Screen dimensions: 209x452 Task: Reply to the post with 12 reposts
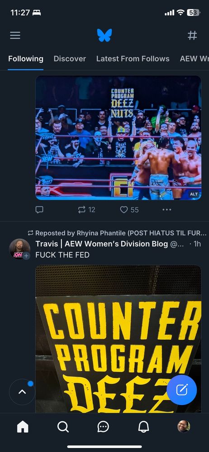(x=39, y=210)
